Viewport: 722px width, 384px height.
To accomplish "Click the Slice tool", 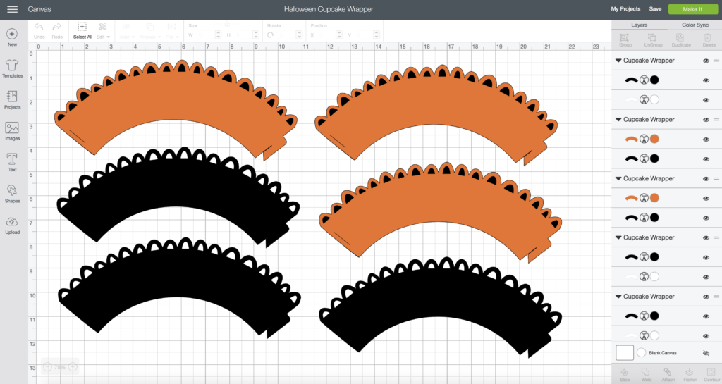I will coord(624,375).
